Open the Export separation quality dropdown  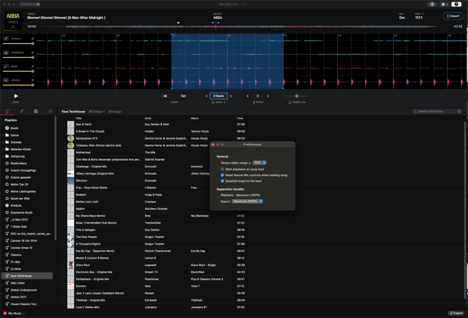click(x=247, y=201)
